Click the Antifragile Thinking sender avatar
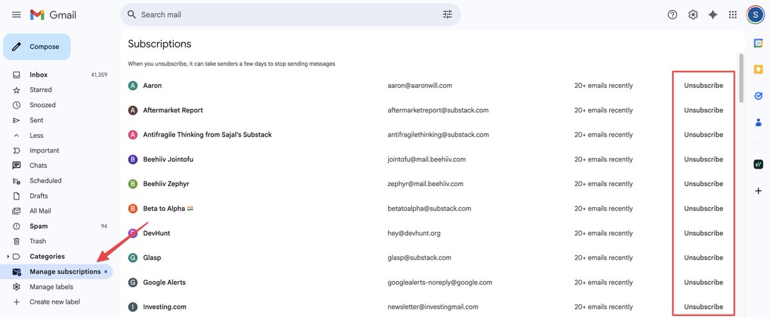This screenshot has width=770, height=317. pyautogui.click(x=133, y=135)
